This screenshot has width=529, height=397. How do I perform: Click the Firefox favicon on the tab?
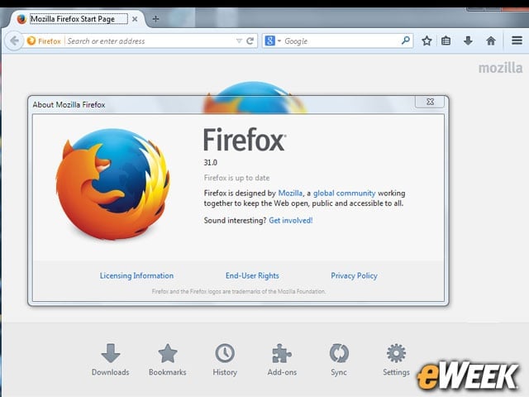(x=21, y=19)
